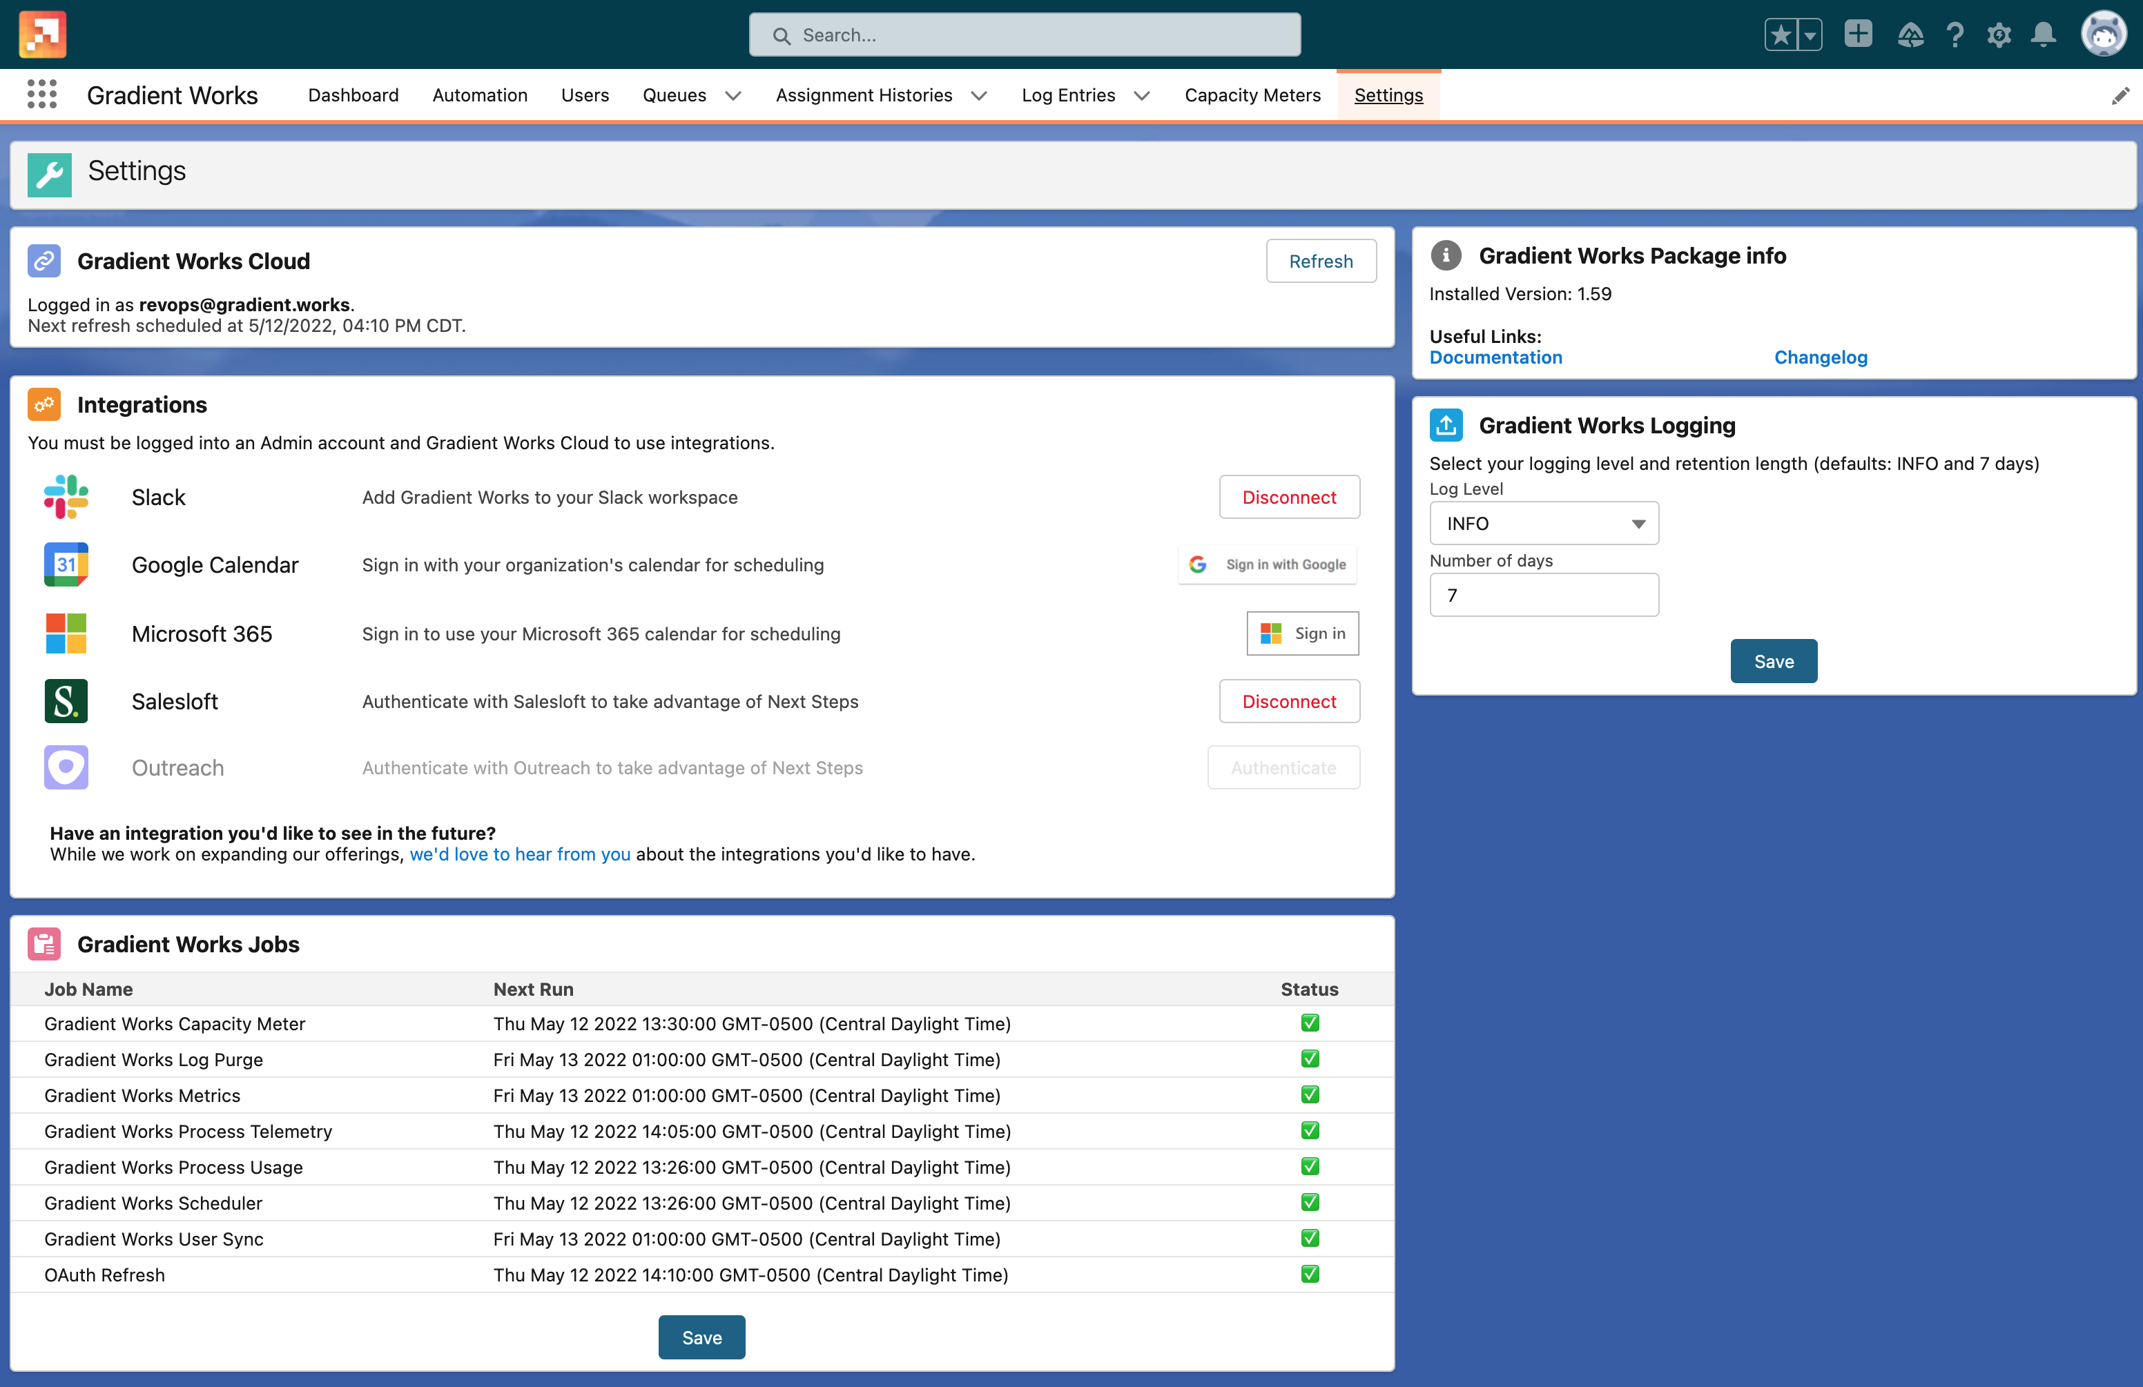
Task: Click the search magnifier icon
Action: pos(782,36)
